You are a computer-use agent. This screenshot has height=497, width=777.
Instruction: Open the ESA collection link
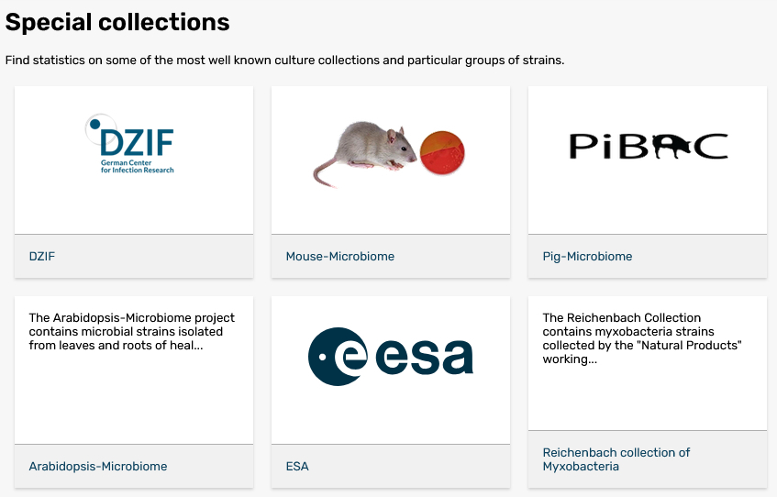(297, 467)
